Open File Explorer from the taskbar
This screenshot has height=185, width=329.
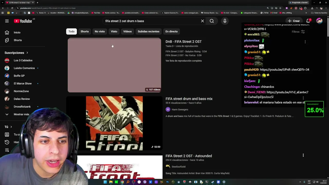[x=111, y=182]
